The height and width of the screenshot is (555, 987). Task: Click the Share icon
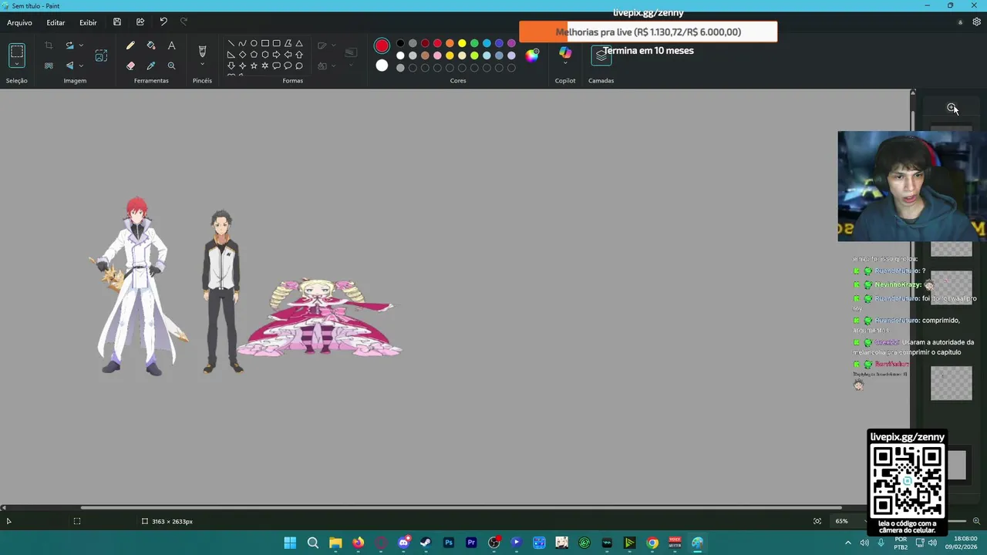click(x=140, y=22)
